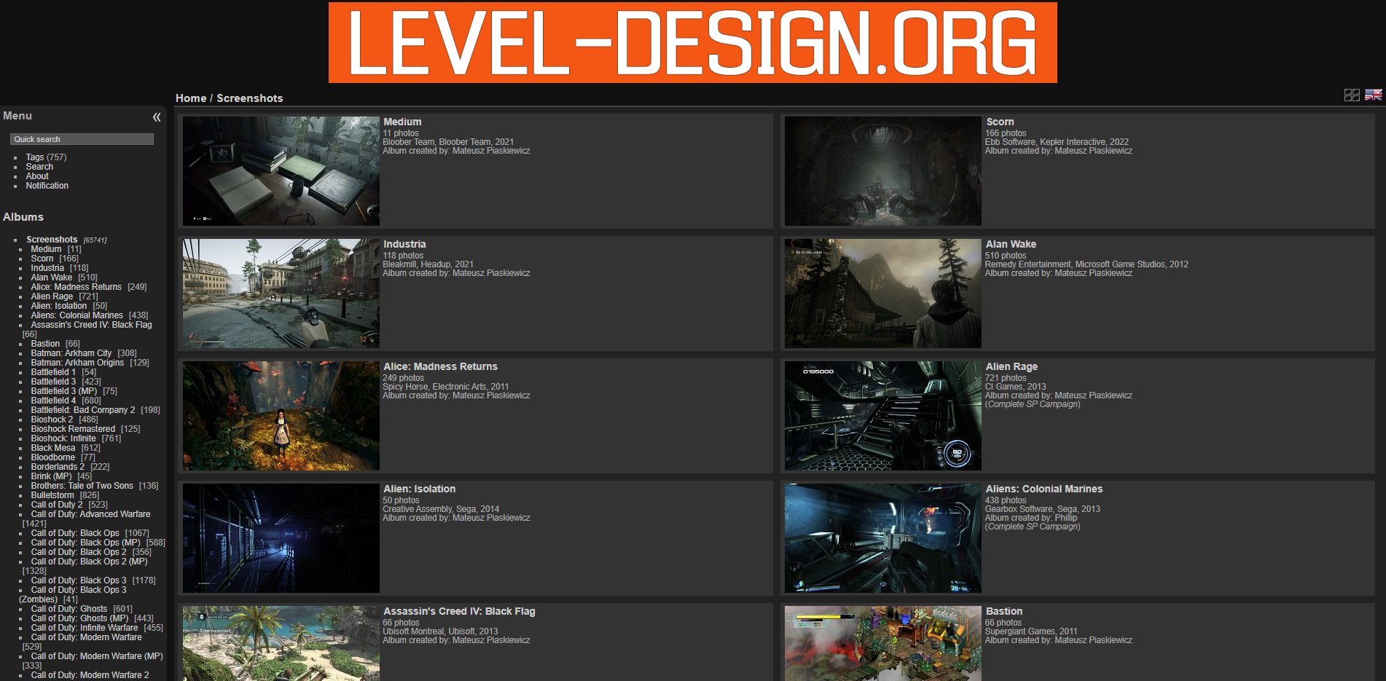Image resolution: width=1386 pixels, height=681 pixels.
Task: Select Call of Duty 2 in sidebar
Action: (57, 505)
